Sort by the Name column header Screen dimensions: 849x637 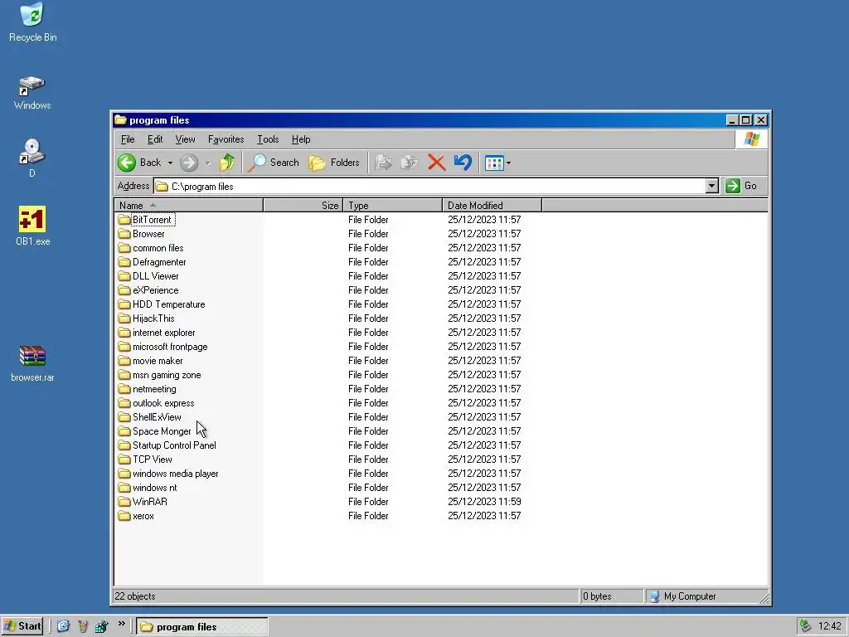pyautogui.click(x=188, y=206)
